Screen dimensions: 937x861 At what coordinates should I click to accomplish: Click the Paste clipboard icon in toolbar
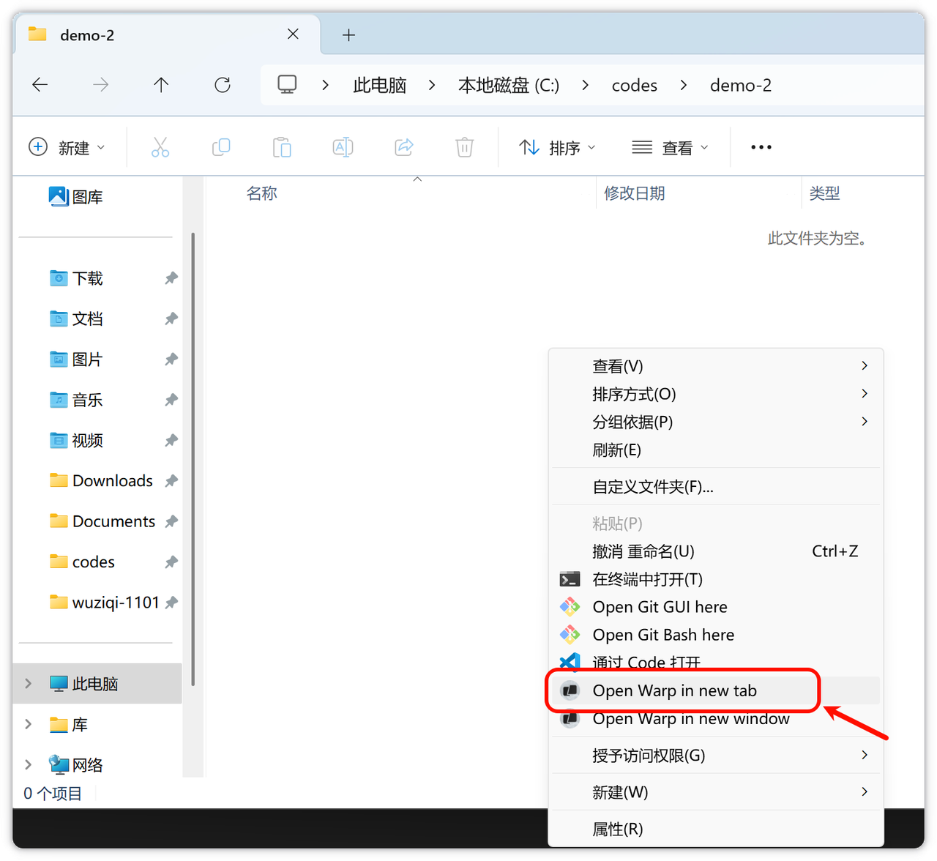(x=282, y=147)
